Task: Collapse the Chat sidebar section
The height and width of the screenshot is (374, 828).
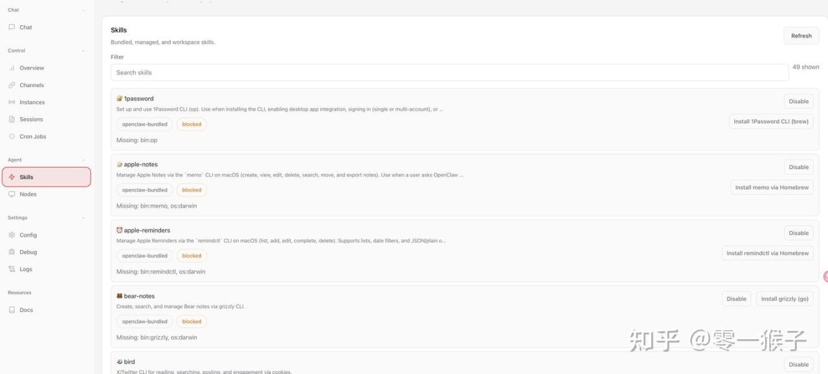Action: (x=83, y=10)
